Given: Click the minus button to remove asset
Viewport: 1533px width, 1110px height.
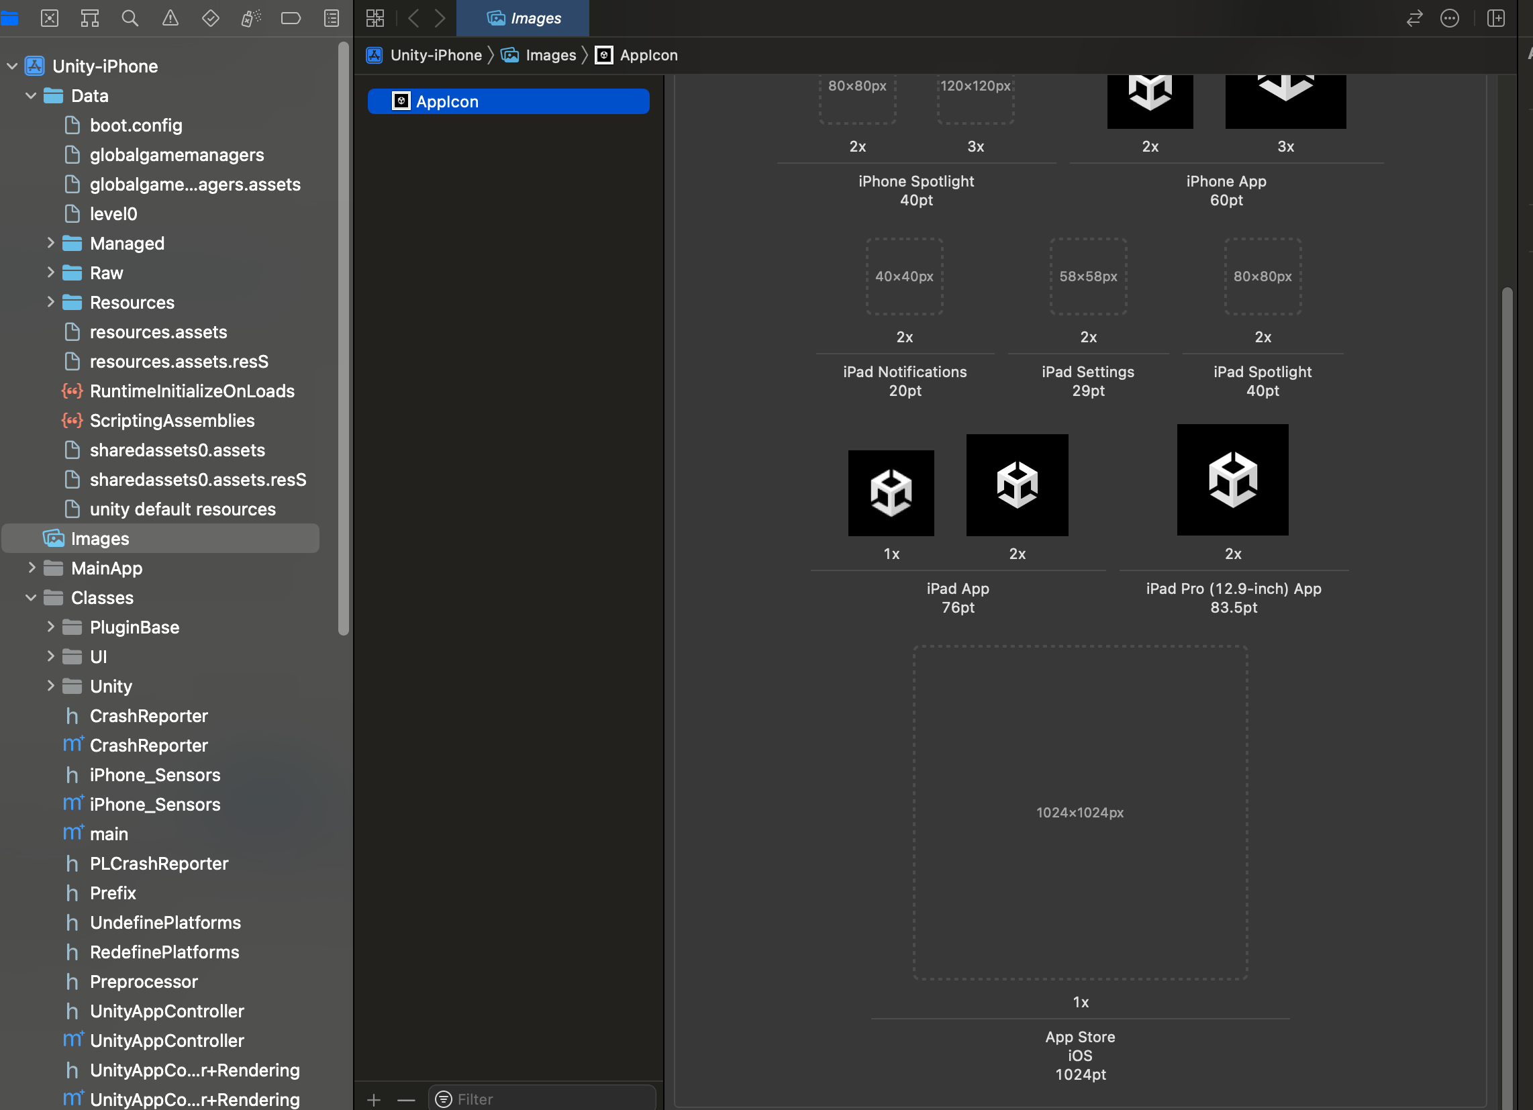Looking at the screenshot, I should 406,1099.
